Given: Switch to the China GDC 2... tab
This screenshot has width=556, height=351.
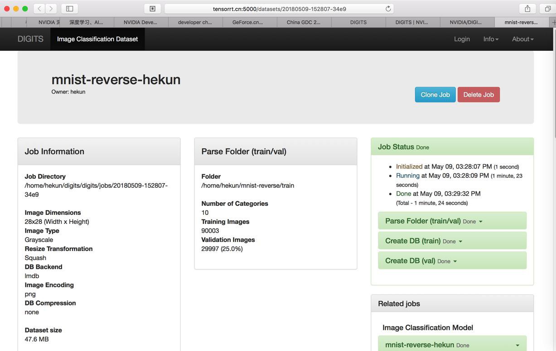Looking at the screenshot, I should click(304, 22).
